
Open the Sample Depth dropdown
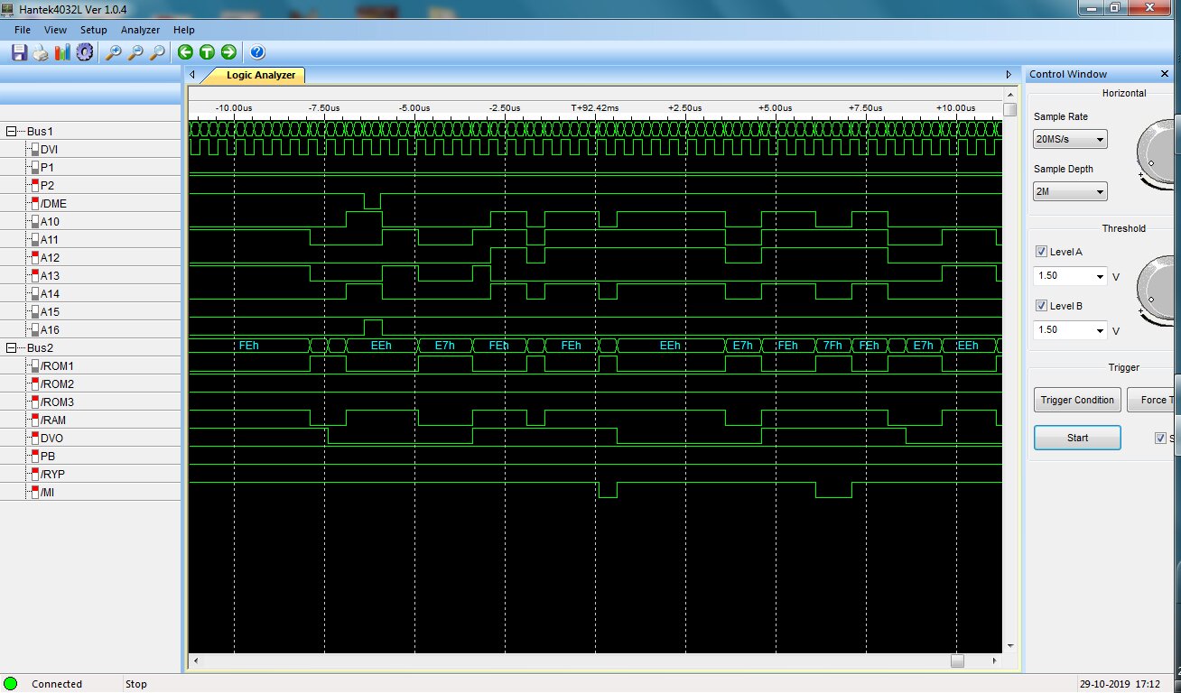(x=1070, y=191)
